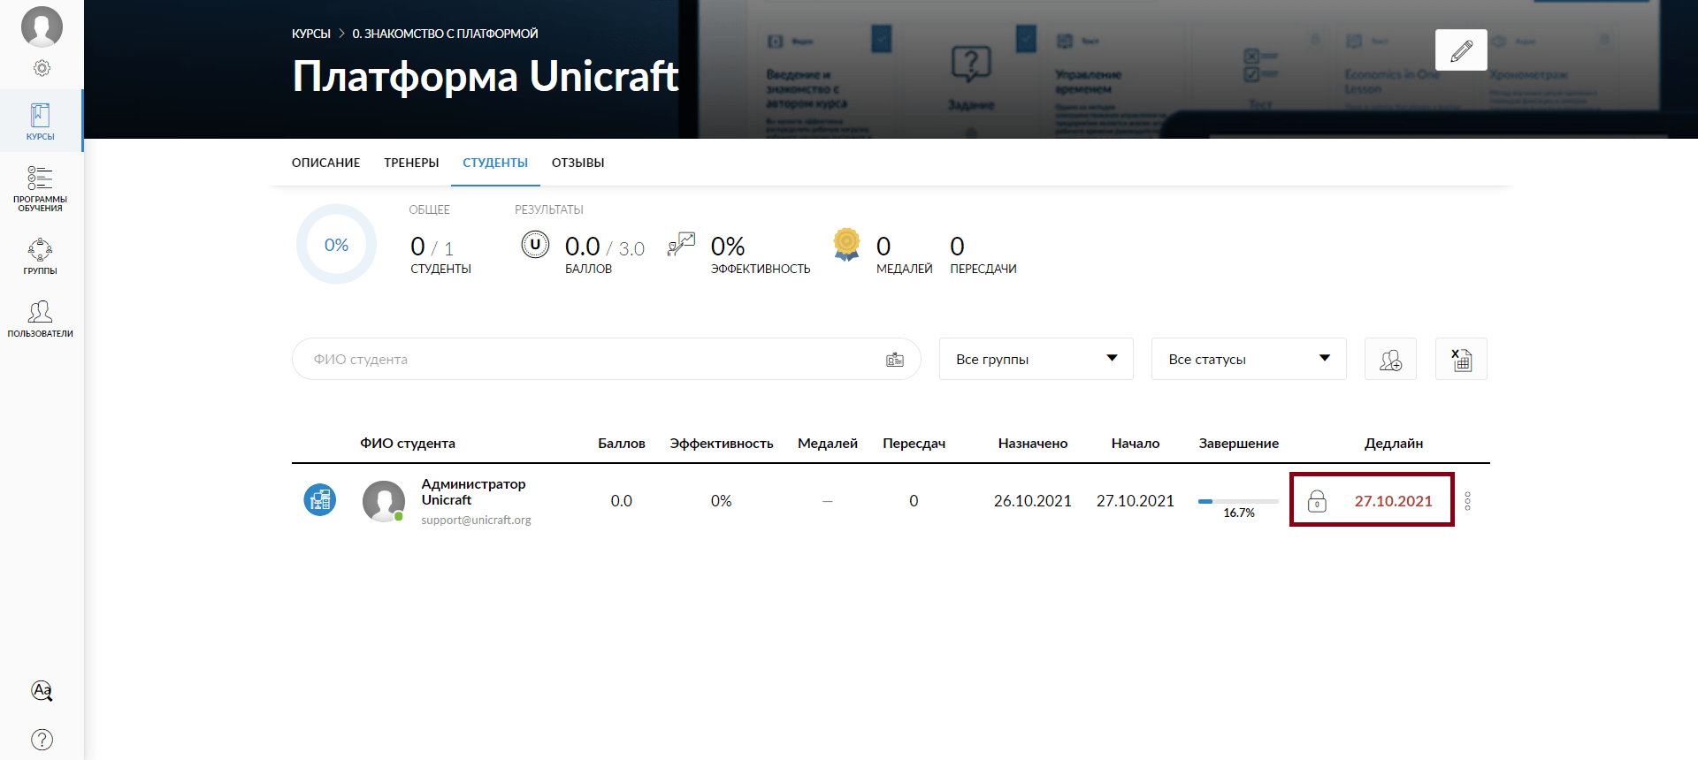Viewport: 1698px width, 760px height.
Task: Click the help question mark icon
Action: pyautogui.click(x=42, y=740)
